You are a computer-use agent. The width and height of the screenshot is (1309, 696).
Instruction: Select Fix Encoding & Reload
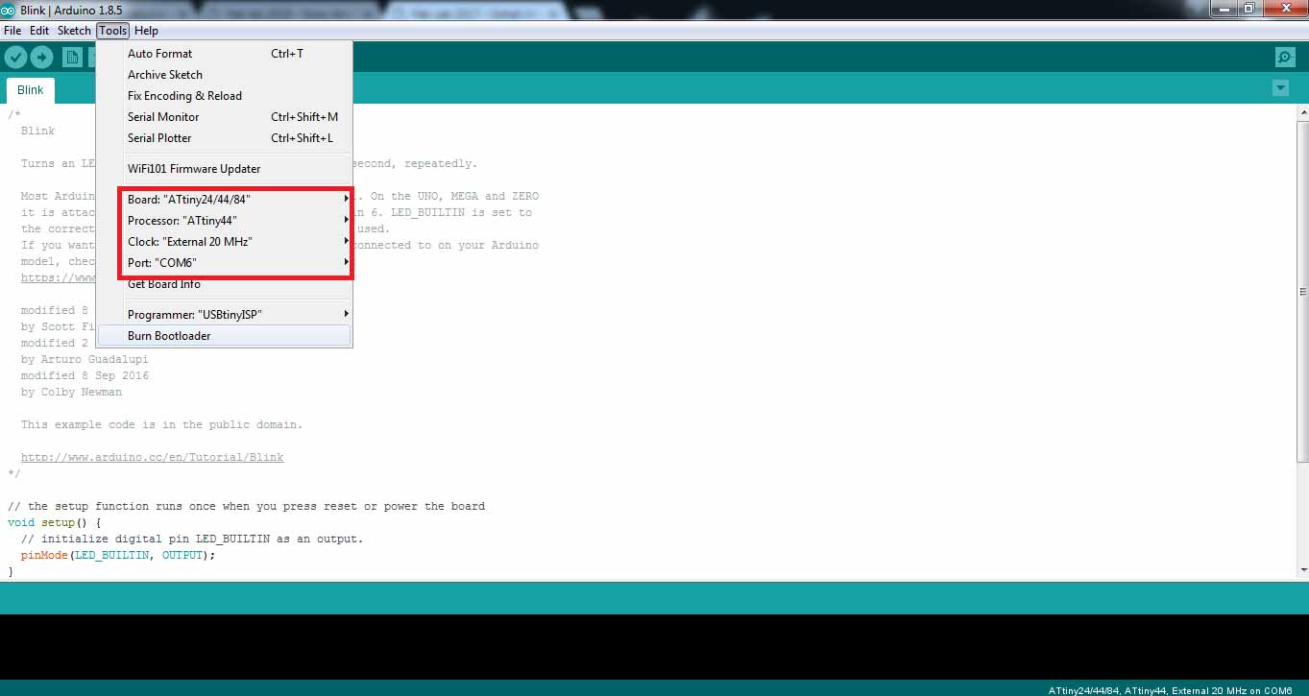225,96
